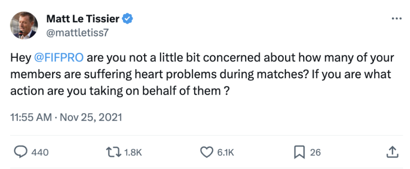
Task: Like the tweet with heart icon
Action: (207, 153)
